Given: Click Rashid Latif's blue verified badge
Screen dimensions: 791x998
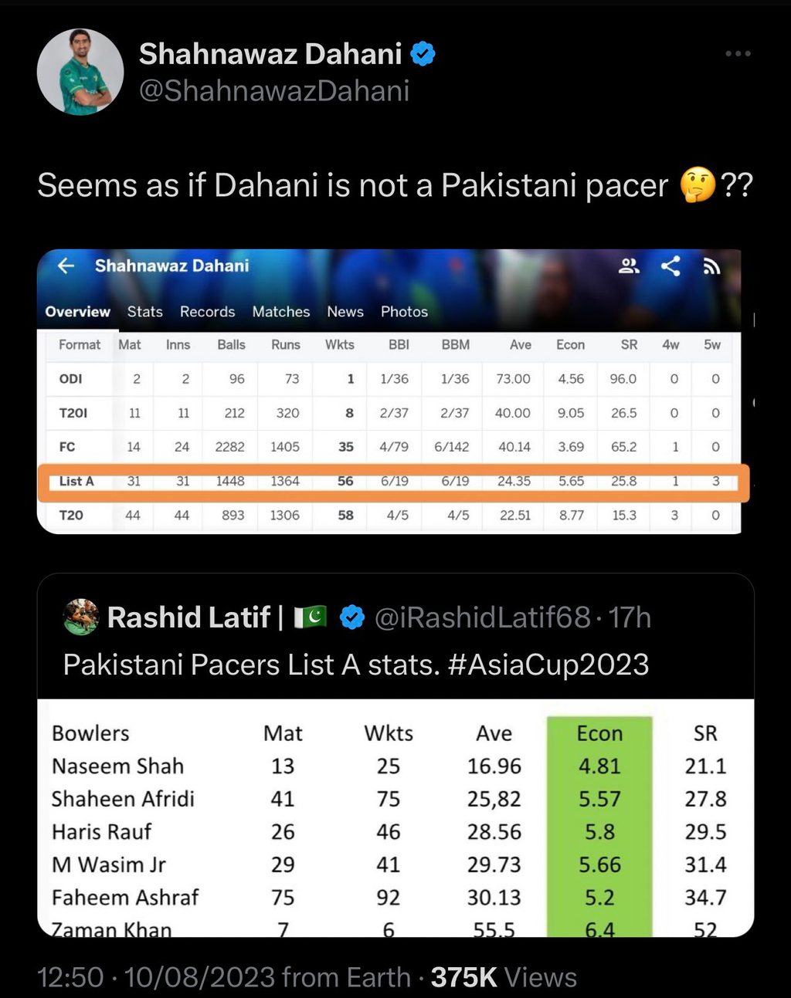Looking at the screenshot, I should click(352, 617).
